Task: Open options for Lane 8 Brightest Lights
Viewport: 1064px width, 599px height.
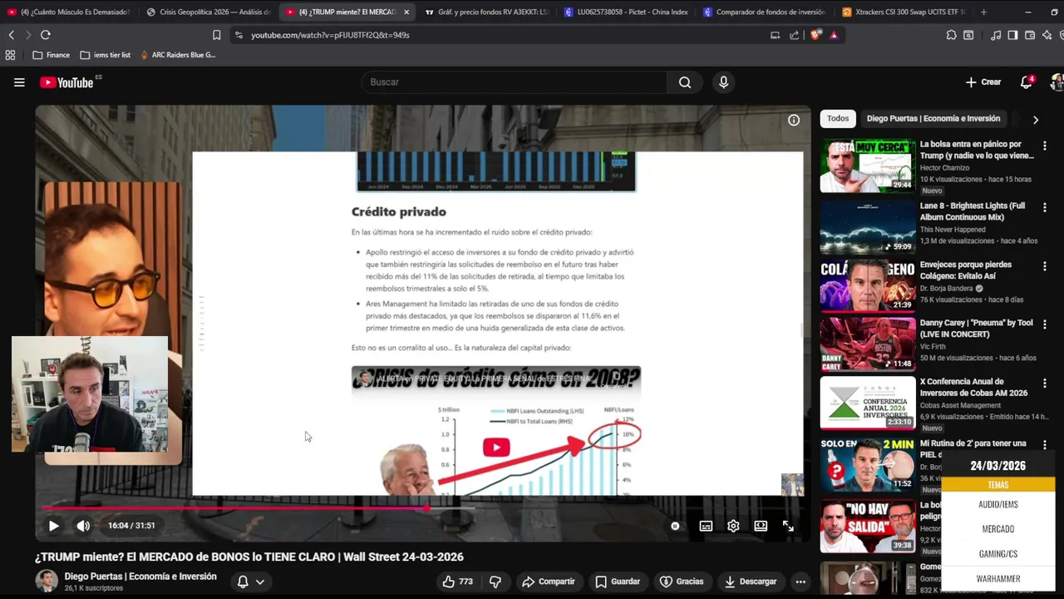Action: coord(1045,207)
